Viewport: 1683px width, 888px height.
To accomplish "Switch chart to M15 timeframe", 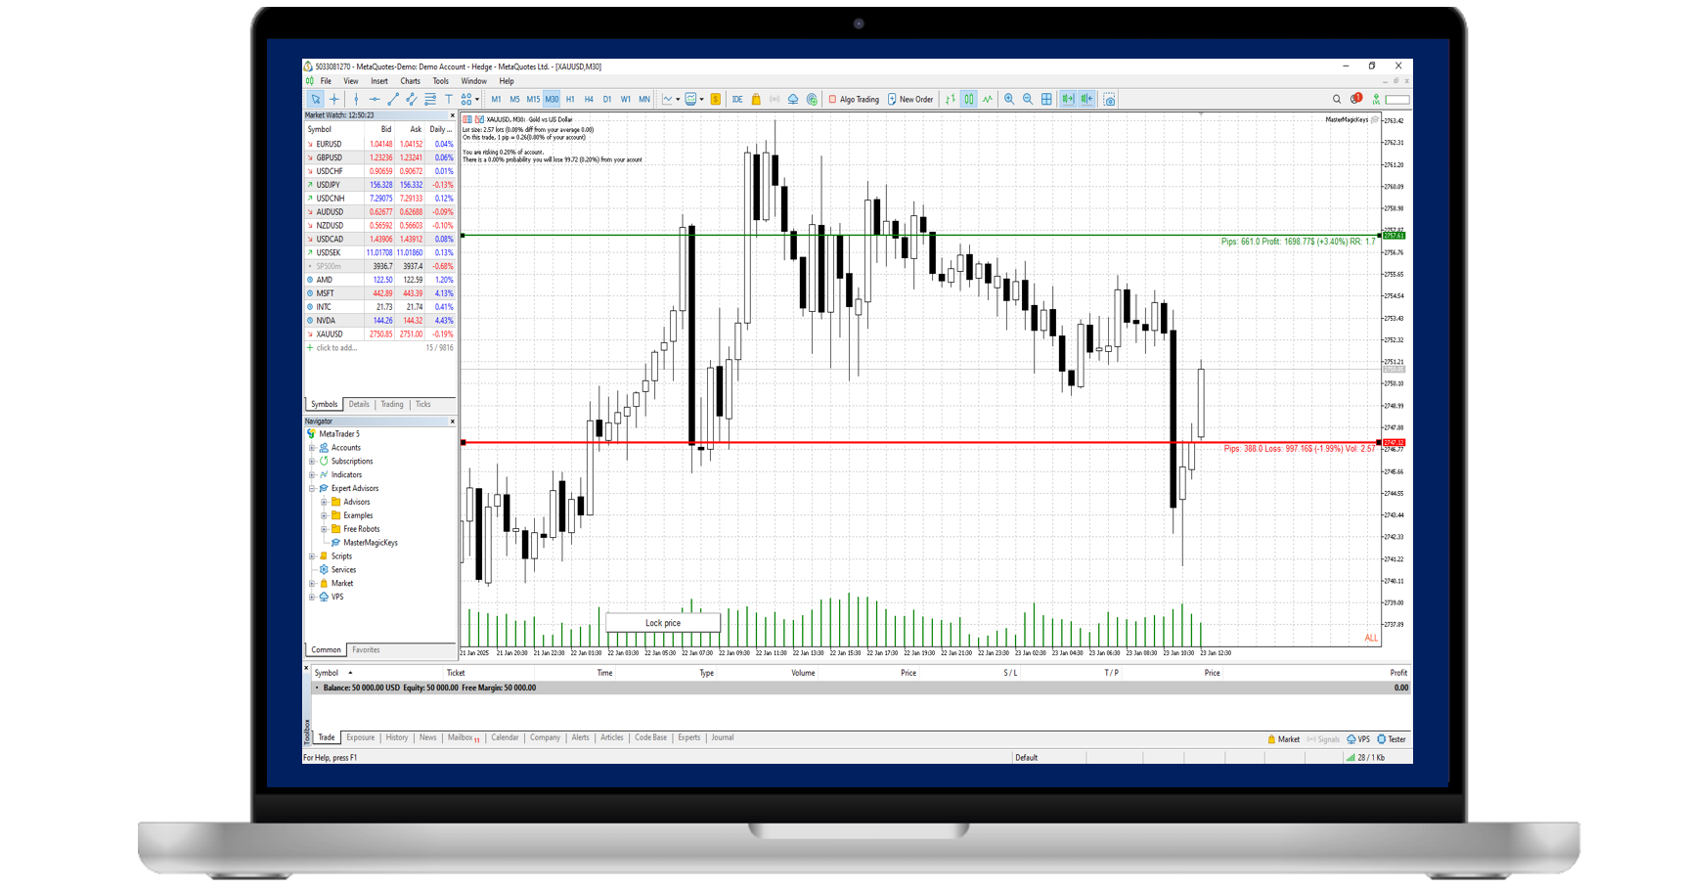I will (533, 99).
